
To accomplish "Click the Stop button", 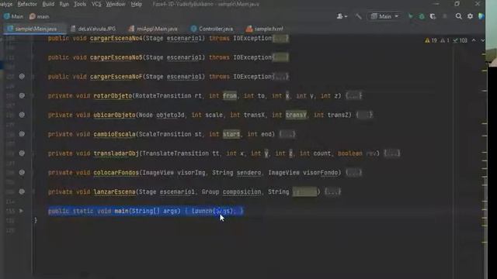I will click(x=445, y=16).
